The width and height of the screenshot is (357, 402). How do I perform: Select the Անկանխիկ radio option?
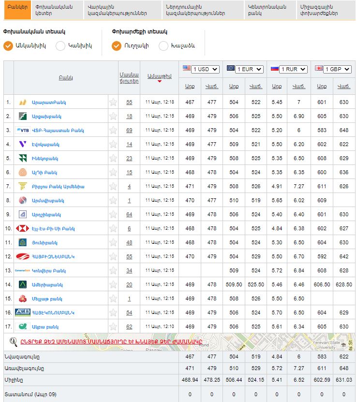tap(8, 46)
